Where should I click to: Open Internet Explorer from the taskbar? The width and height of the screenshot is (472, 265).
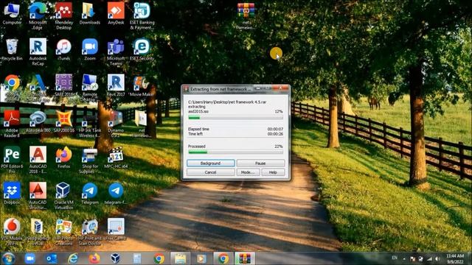pos(73,258)
